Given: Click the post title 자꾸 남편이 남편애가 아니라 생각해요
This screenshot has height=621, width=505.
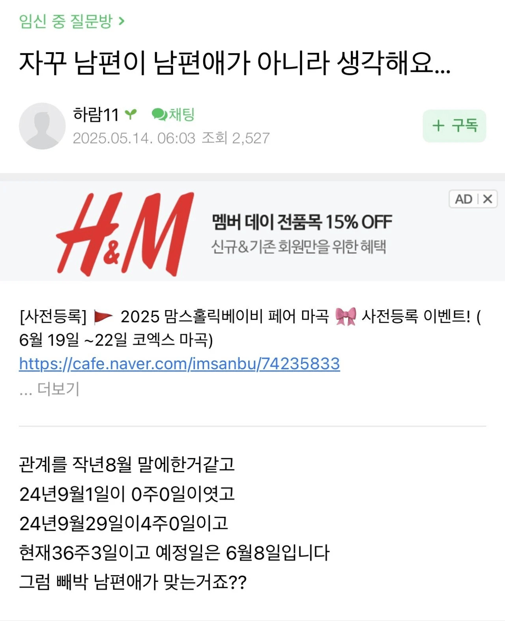Looking at the screenshot, I should [235, 63].
